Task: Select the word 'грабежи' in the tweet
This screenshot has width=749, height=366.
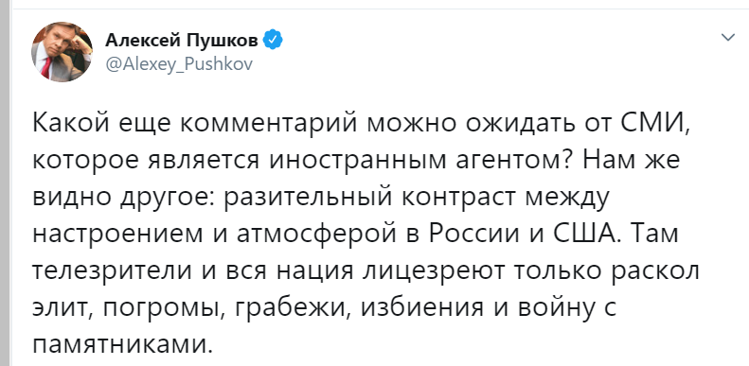Action: coord(292,309)
